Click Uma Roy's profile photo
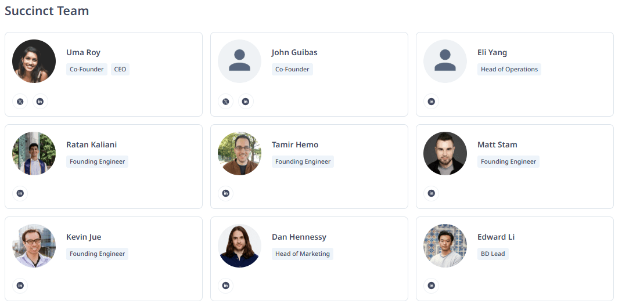Screen dimensions: 622x307 [x=34, y=62]
